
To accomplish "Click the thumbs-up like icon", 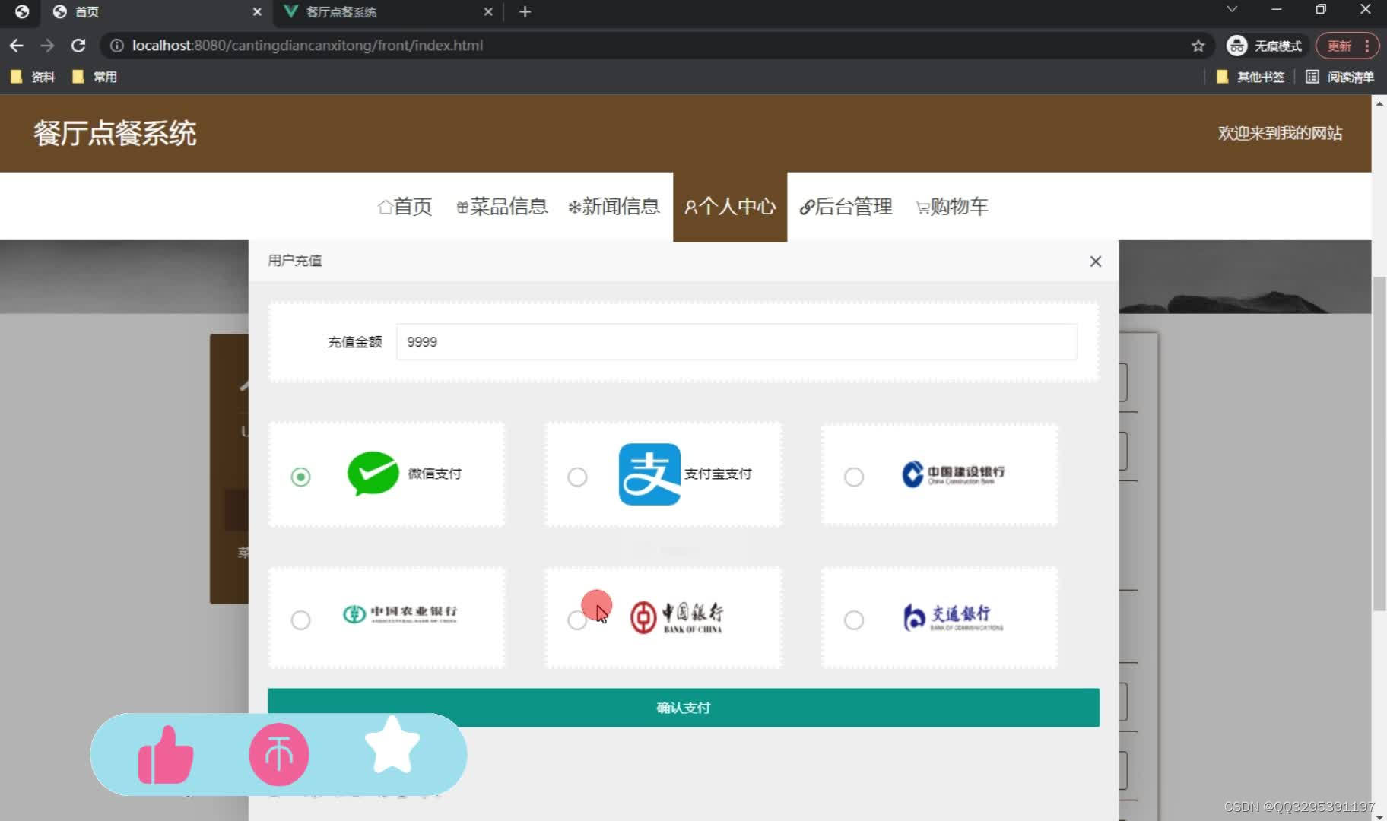I will (165, 755).
